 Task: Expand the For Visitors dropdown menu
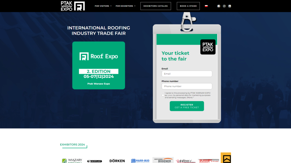103,6
